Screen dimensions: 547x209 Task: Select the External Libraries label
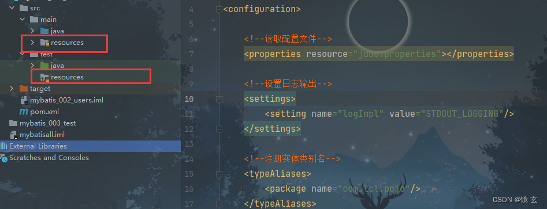click(x=38, y=146)
